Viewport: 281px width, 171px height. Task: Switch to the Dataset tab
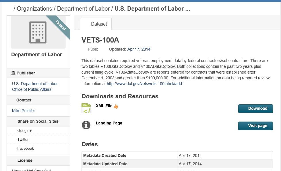99,24
